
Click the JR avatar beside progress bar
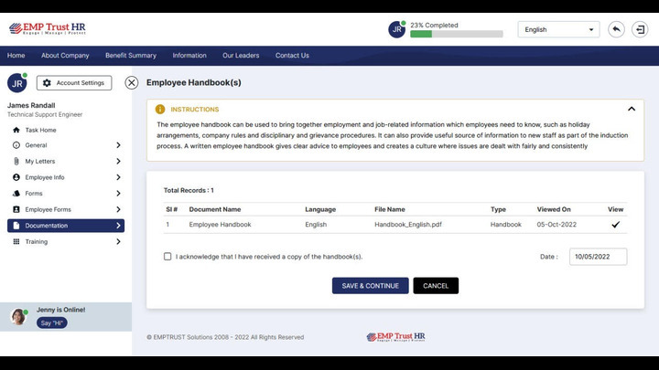pos(396,29)
